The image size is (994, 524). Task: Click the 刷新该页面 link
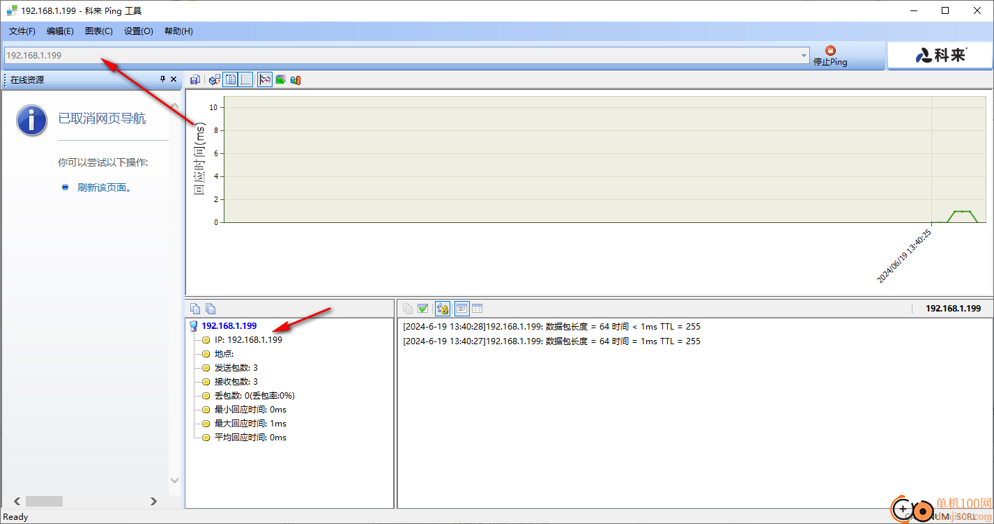105,187
